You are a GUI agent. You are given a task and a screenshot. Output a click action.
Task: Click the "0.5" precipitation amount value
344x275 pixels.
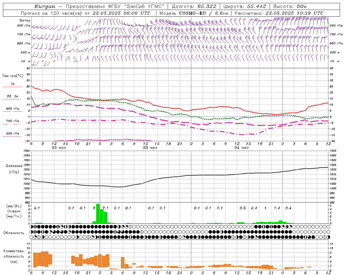(243, 208)
